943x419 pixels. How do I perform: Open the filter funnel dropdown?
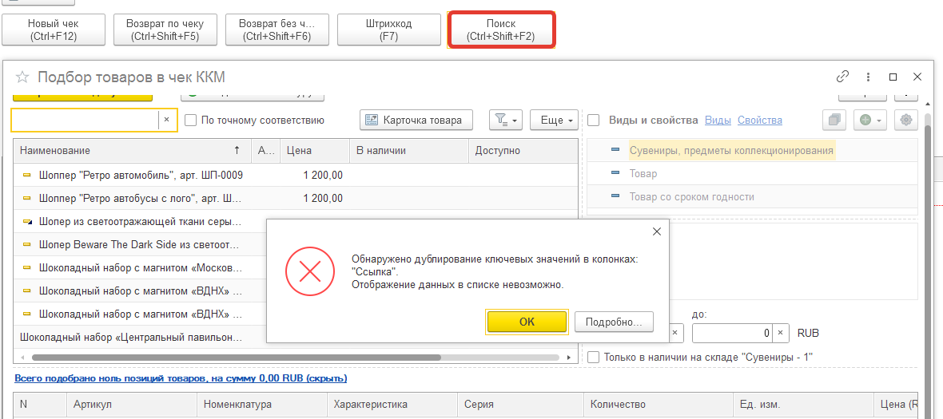[x=505, y=120]
